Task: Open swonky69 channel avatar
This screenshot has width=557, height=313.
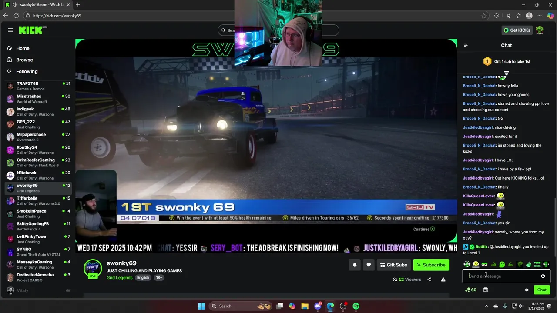Action: tap(93, 268)
